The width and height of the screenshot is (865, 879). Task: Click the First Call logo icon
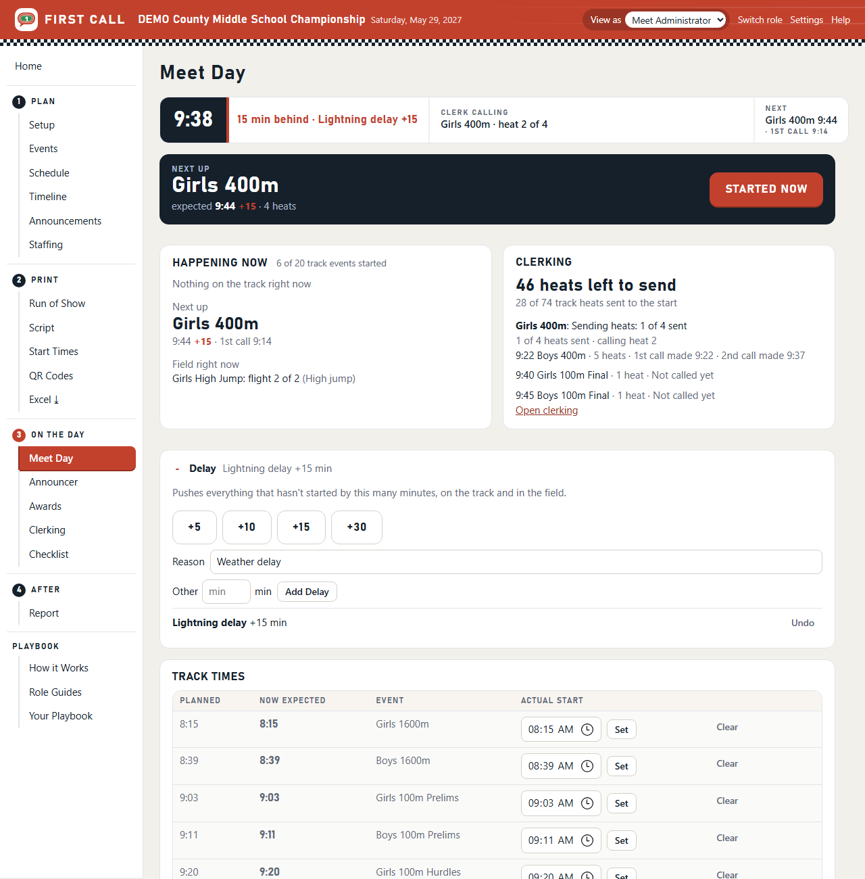pyautogui.click(x=26, y=20)
